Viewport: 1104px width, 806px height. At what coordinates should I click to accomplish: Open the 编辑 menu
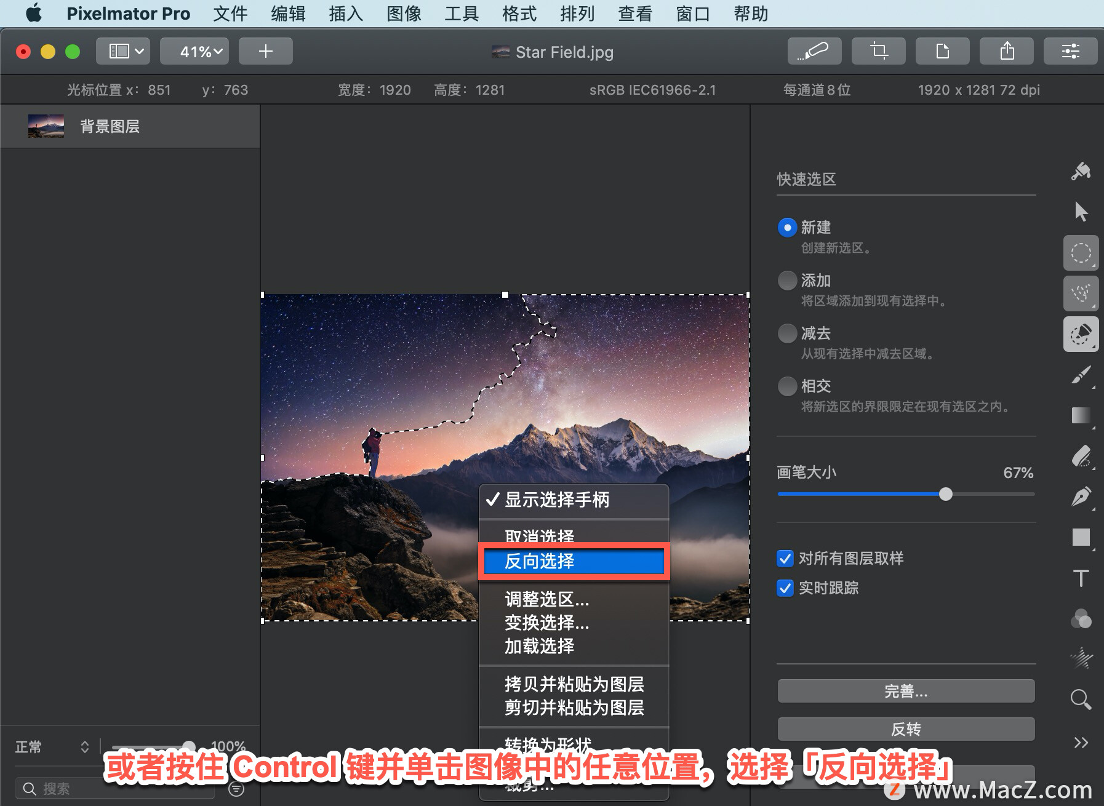point(289,14)
